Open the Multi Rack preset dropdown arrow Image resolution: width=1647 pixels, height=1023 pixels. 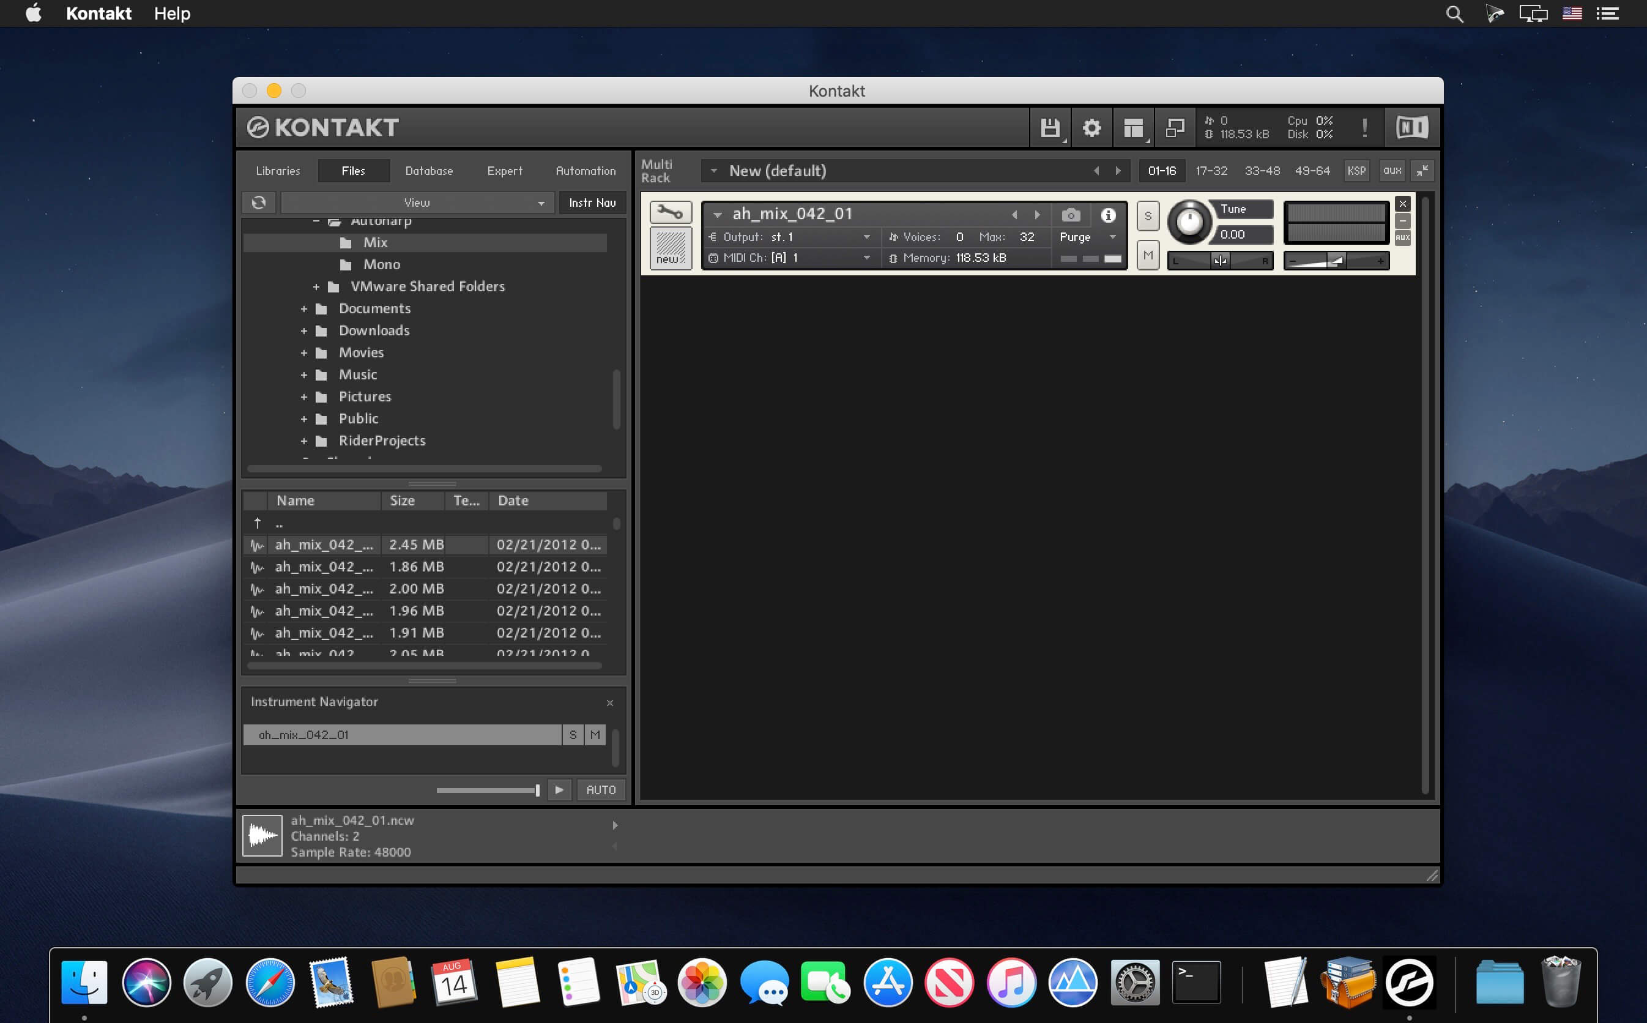pos(713,171)
